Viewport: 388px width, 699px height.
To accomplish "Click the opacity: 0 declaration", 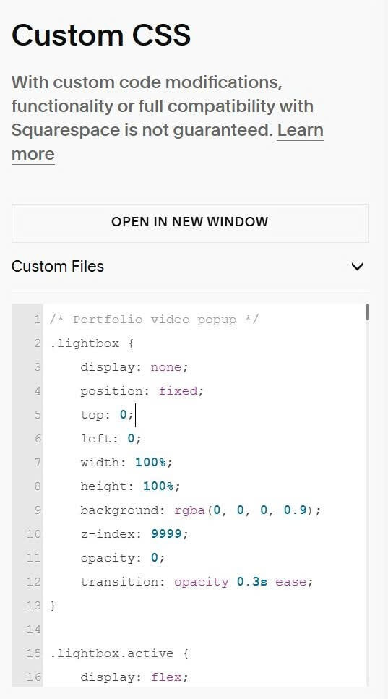I will [x=123, y=558].
